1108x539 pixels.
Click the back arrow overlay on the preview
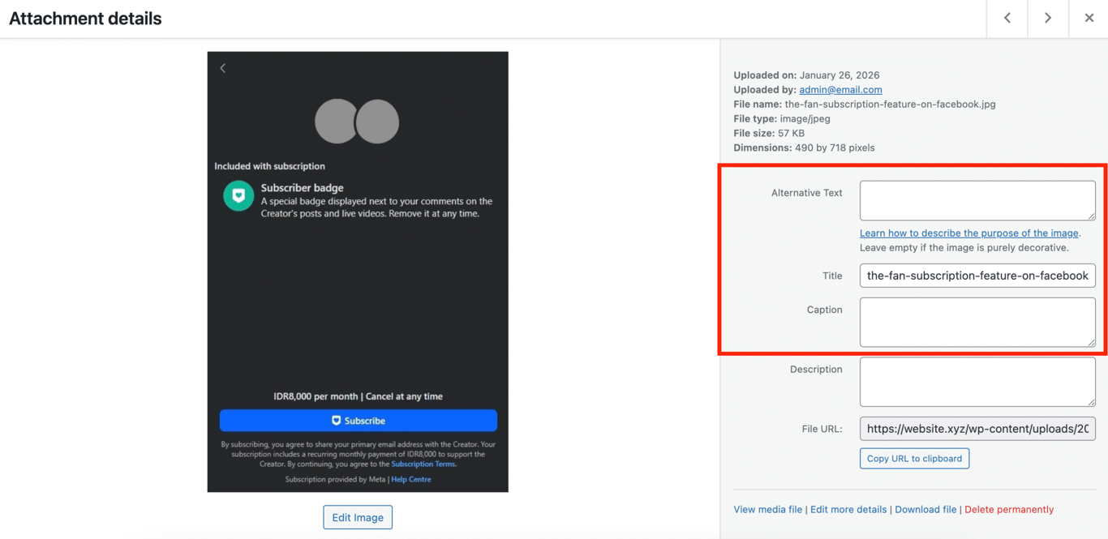[223, 68]
